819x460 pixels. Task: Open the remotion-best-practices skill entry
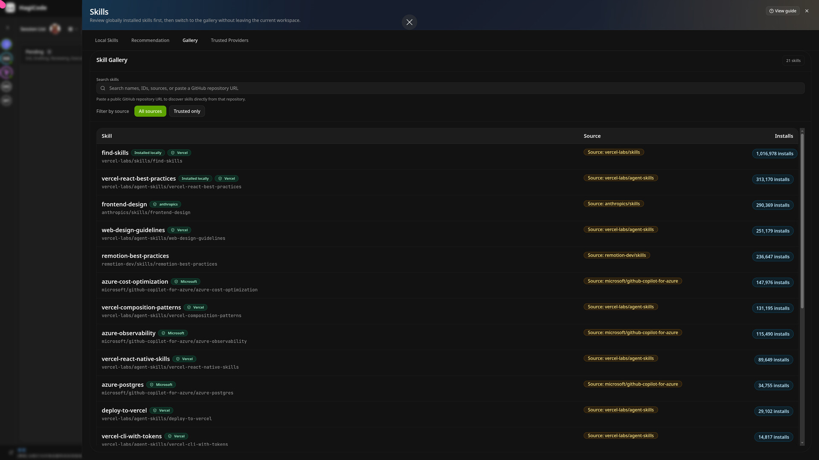point(135,256)
